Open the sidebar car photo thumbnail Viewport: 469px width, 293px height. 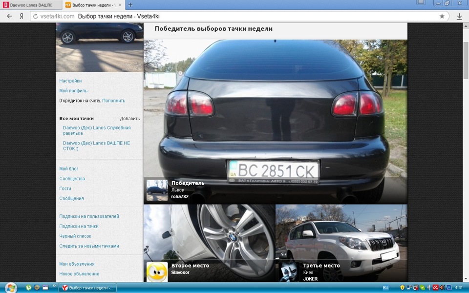click(100, 47)
